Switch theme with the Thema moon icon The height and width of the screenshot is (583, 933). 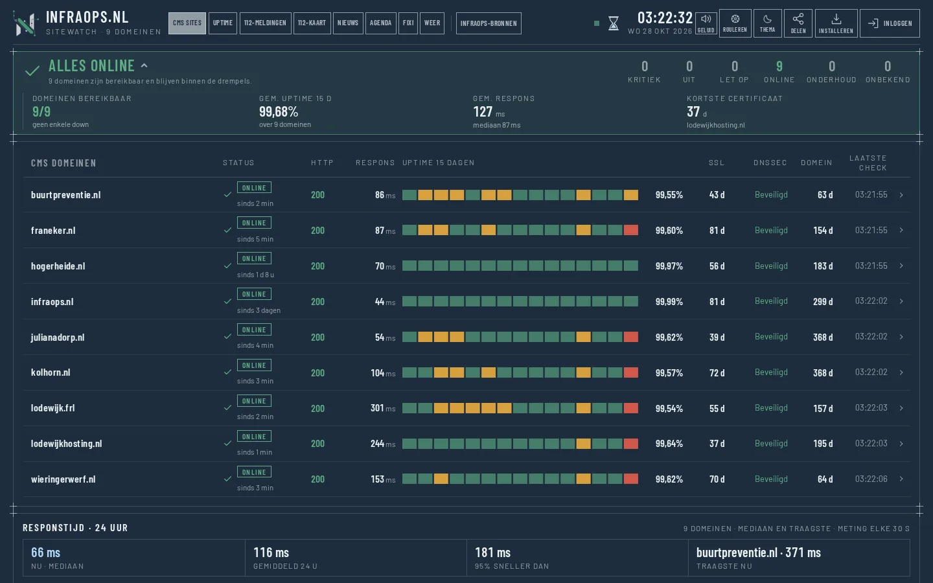(x=767, y=23)
